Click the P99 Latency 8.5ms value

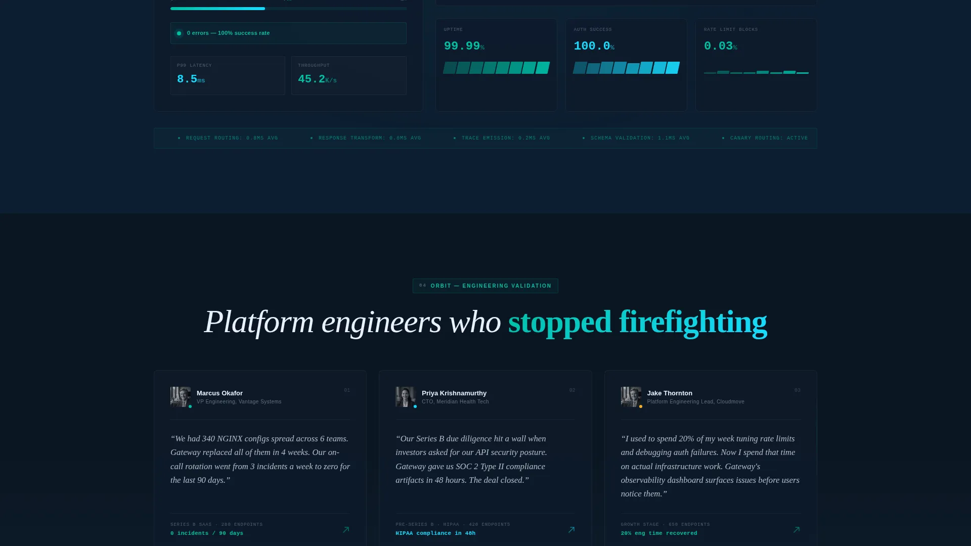[x=191, y=79]
